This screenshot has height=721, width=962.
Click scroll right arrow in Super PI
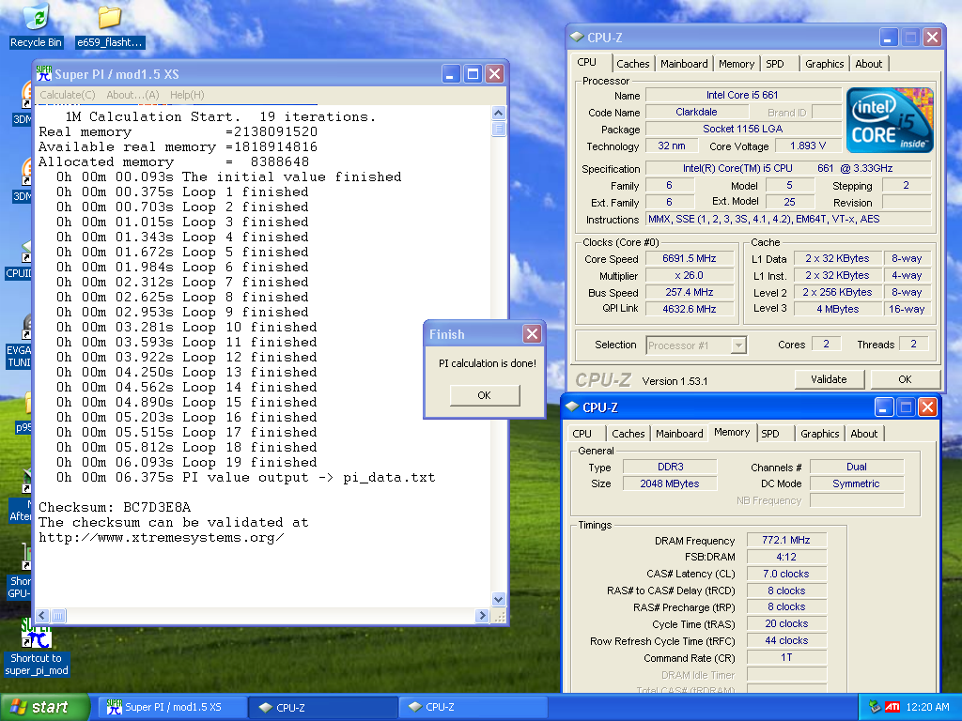pyautogui.click(x=482, y=615)
